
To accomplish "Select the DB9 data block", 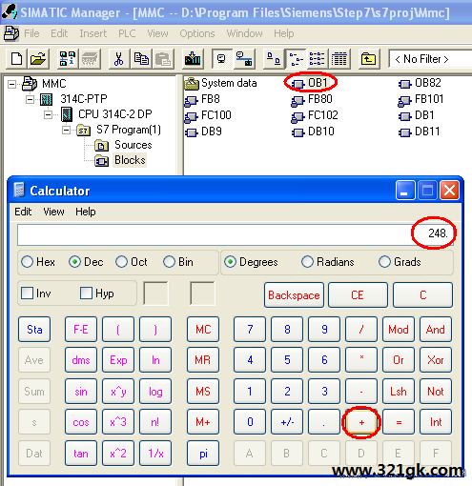I will click(203, 132).
